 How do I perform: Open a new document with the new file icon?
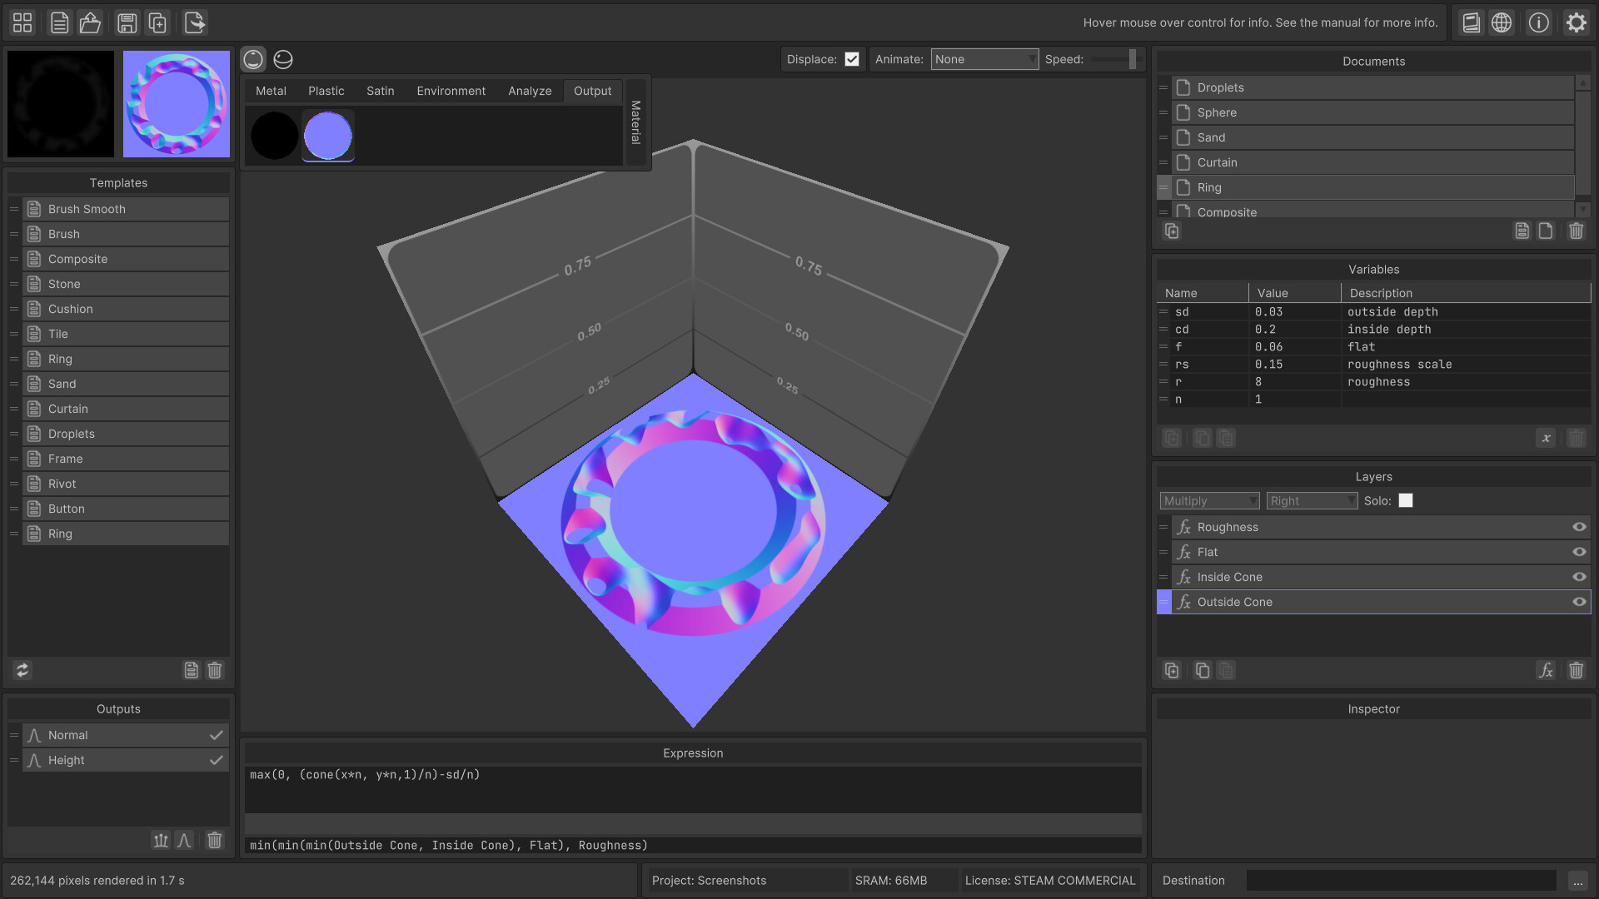coord(59,22)
